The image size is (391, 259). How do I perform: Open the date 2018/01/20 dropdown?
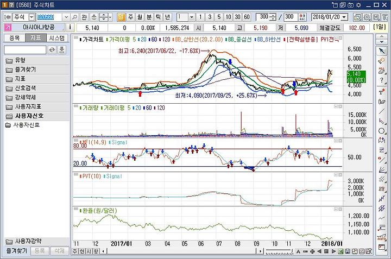(x=345, y=17)
